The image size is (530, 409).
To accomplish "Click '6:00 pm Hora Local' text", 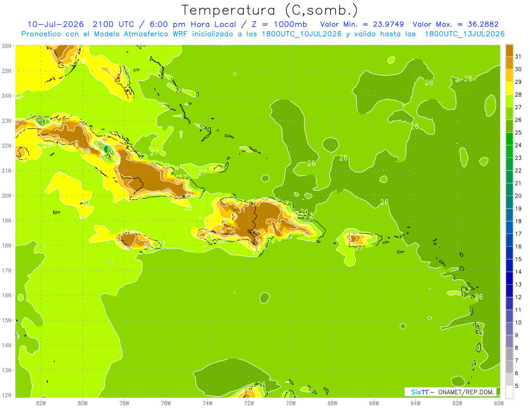I will point(192,24).
